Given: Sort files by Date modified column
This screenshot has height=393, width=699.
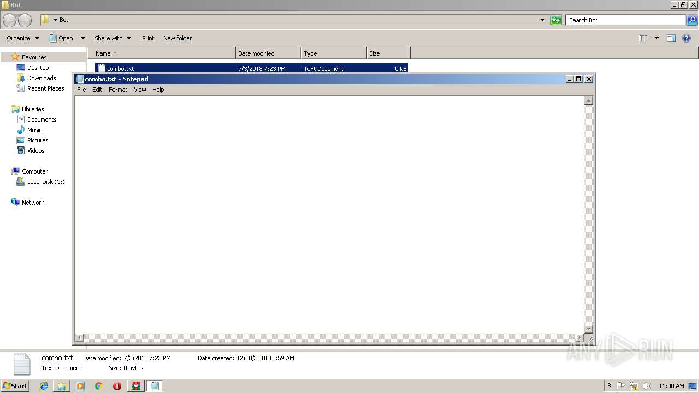Looking at the screenshot, I should [x=268, y=53].
